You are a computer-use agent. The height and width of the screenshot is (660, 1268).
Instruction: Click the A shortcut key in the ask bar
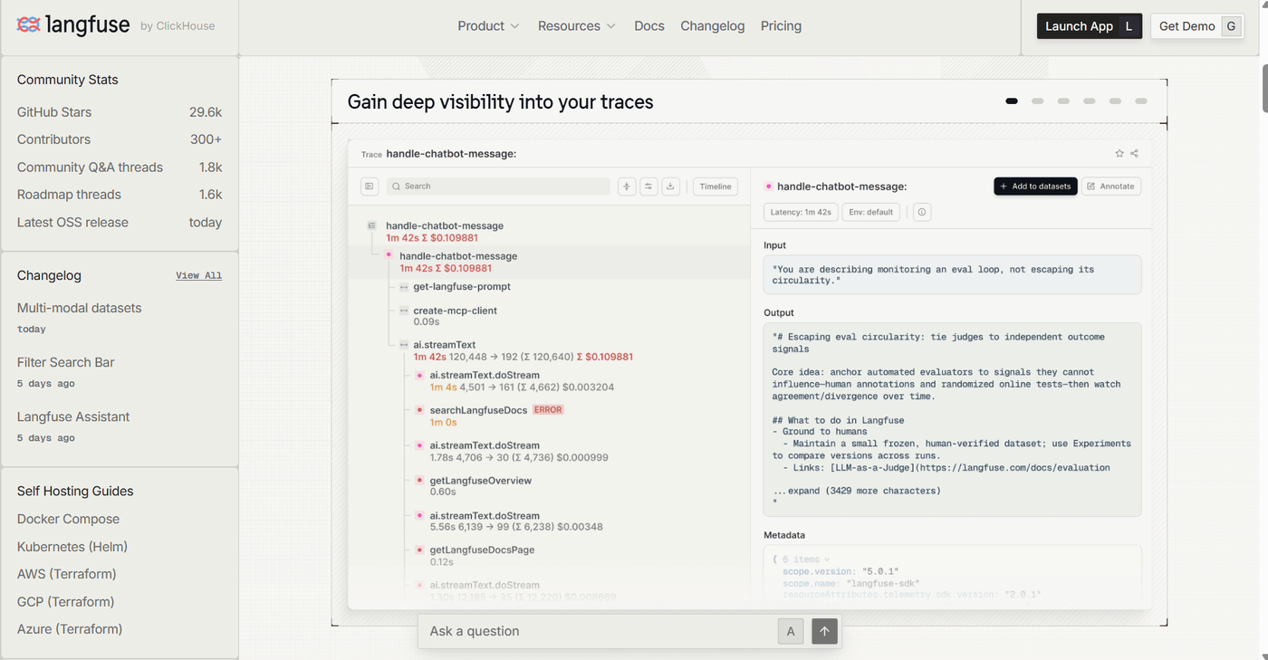tap(791, 631)
